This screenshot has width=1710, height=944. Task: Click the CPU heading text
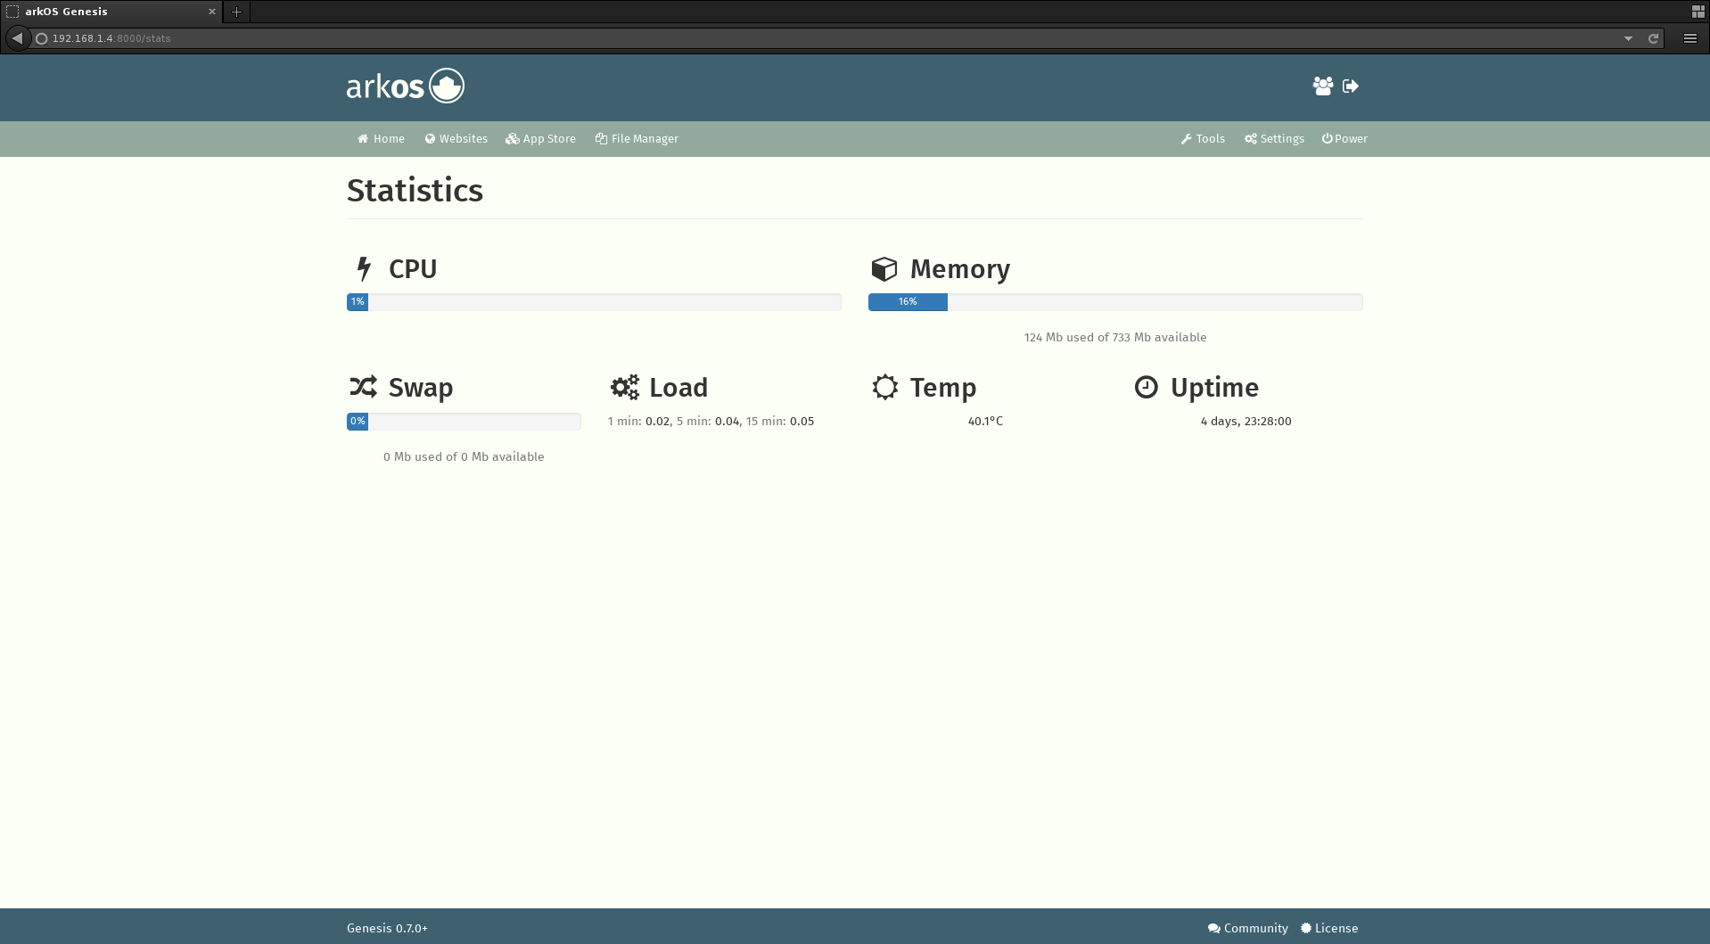[x=413, y=269]
